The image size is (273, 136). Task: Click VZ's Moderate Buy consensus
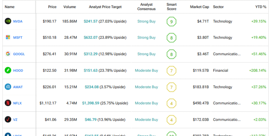[x=146, y=120]
